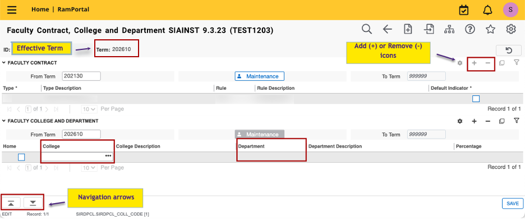Click College and Department page number box
The width and height of the screenshot is (525, 220).
click(29, 167)
